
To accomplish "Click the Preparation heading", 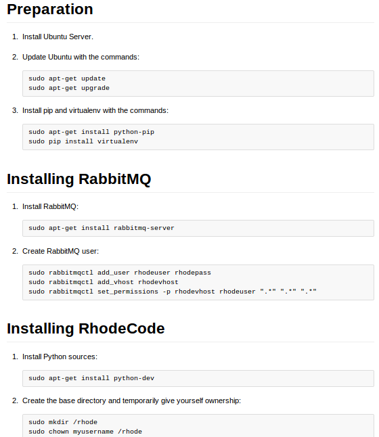I will point(50,9).
